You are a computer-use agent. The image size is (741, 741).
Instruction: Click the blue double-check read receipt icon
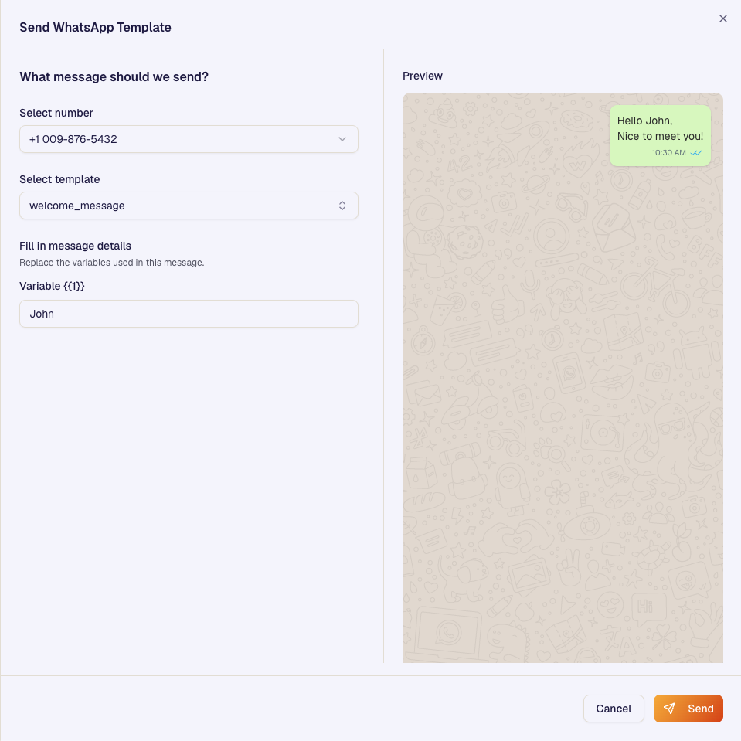pos(696,153)
